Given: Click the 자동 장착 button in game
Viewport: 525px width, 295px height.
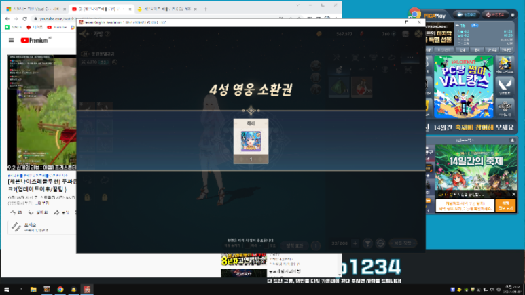Looking at the screenshot, I should (403, 243).
